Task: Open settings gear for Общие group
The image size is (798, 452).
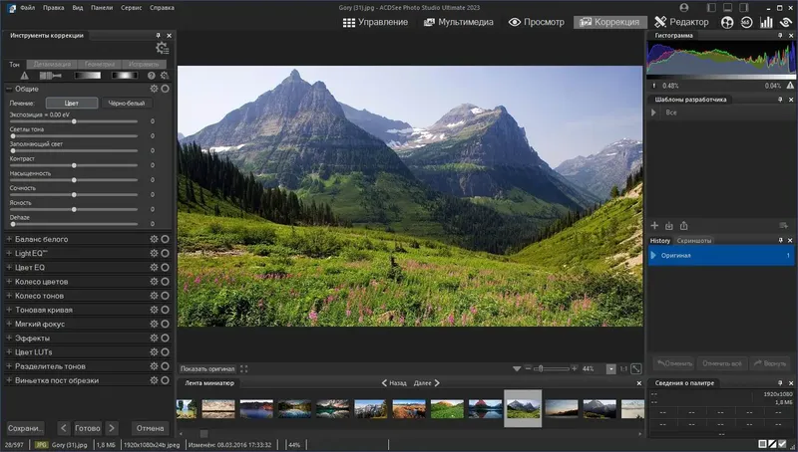Action: (154, 89)
